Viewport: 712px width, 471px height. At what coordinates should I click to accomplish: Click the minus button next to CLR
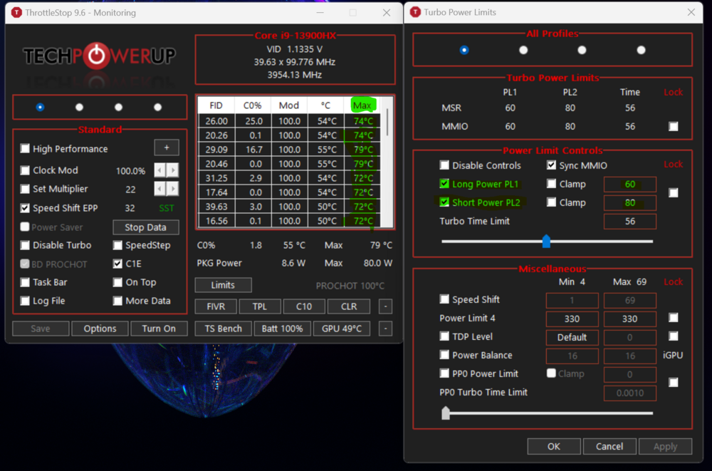(385, 306)
